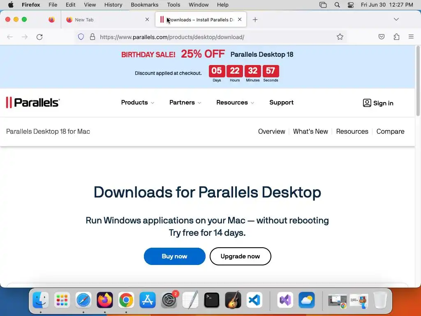Screen dimensions: 421x316
Task: Open the Compare link
Action: (x=390, y=131)
